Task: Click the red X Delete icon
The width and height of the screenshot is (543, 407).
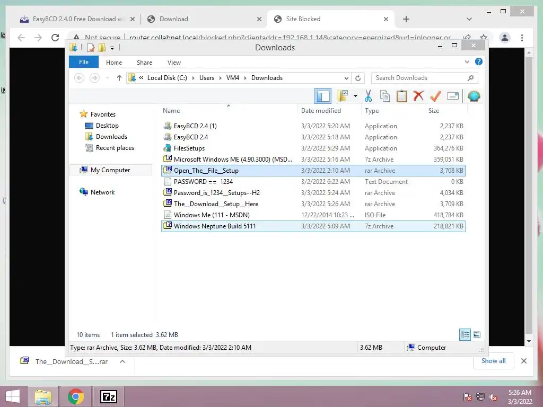Action: pos(418,96)
